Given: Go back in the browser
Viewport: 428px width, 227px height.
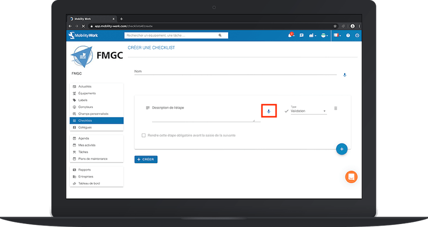Looking at the screenshot, I should 70,26.
